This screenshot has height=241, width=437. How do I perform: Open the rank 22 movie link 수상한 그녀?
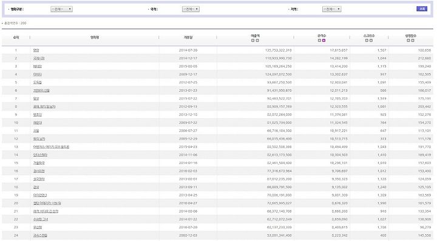click(41, 220)
